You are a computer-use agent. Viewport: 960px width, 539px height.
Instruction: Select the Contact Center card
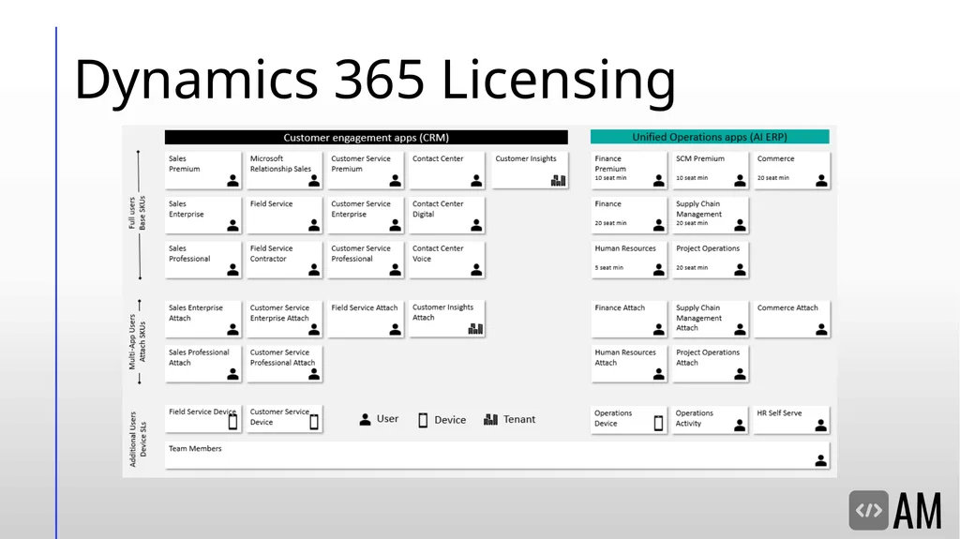tap(447, 171)
